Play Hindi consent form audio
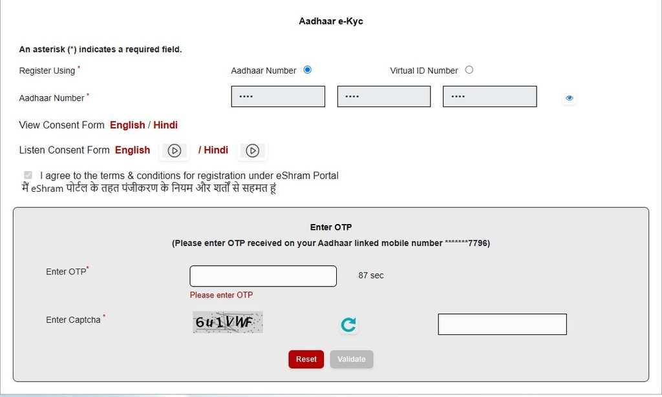This screenshot has width=662, height=397. coord(253,150)
